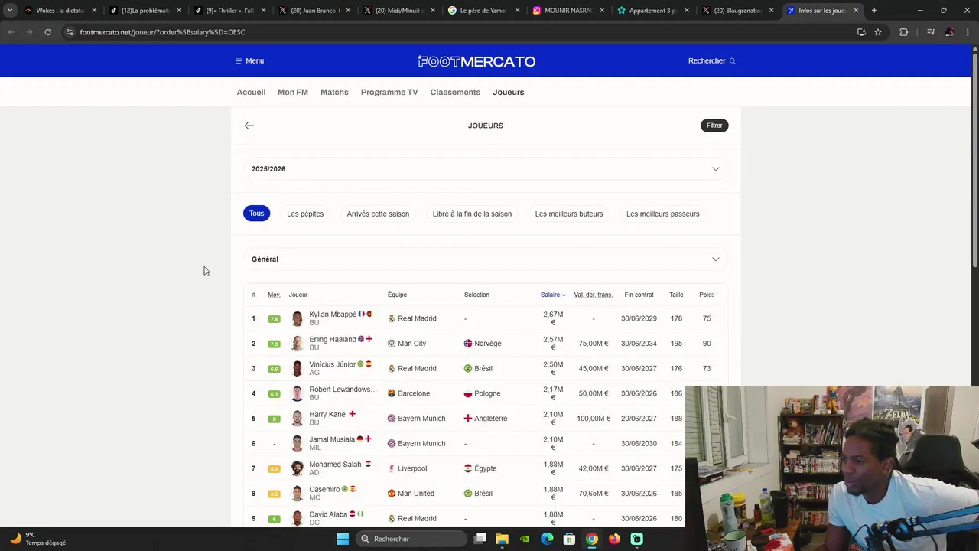This screenshot has width=979, height=551.
Task: Open Vinícius Júnior's player link
Action: click(x=332, y=364)
